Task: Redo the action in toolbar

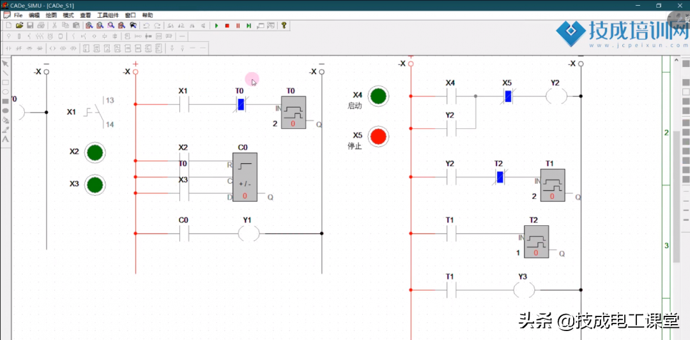Action: pos(158,26)
